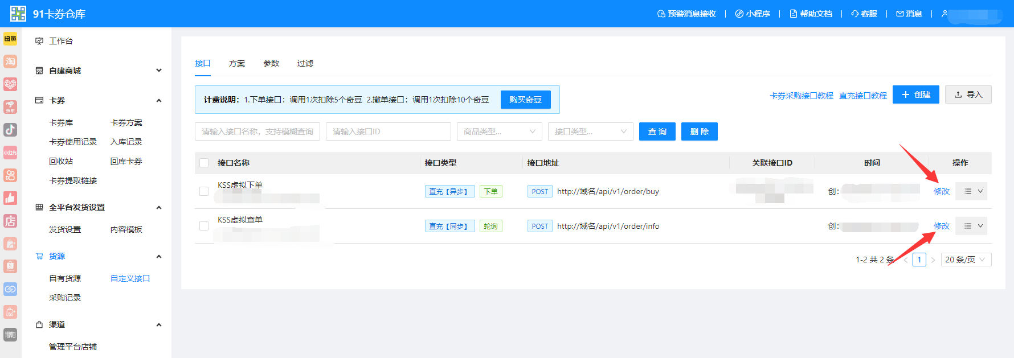
Task: Open the 消息 messages envelope
Action: (x=909, y=14)
